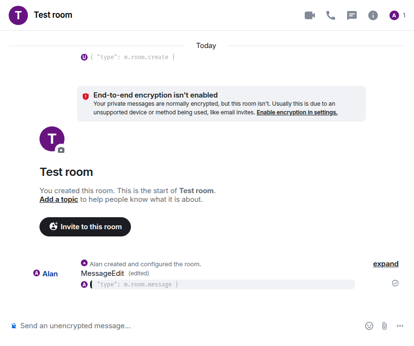
Task: Click the Test room header title
Action: pyautogui.click(x=53, y=15)
